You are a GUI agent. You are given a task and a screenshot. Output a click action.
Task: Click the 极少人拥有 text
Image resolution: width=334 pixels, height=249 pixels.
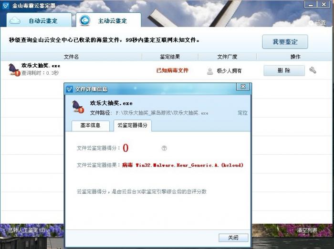point(229,71)
